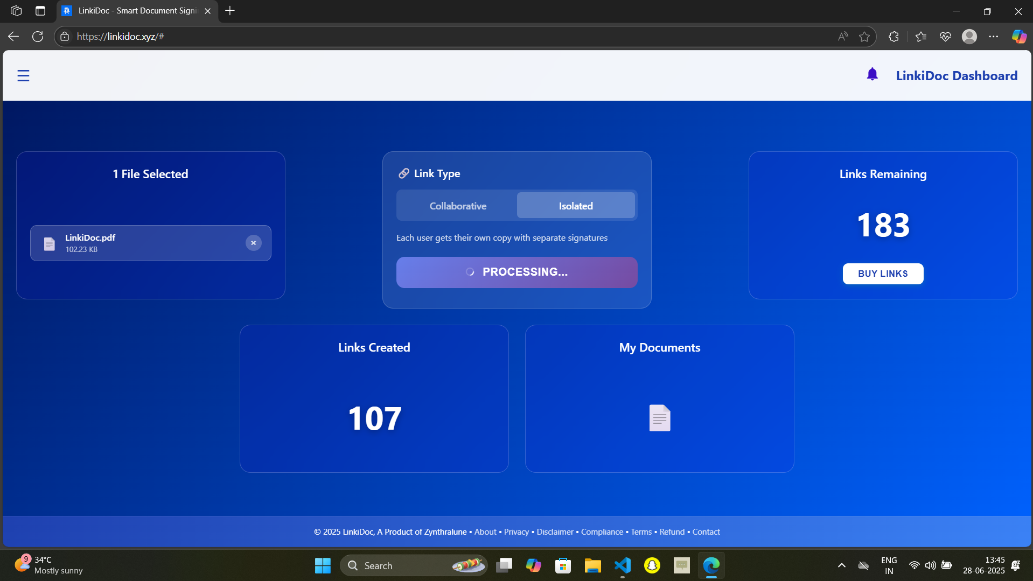Select the Isolated link type
Viewport: 1033px width, 581px height.
coord(576,206)
